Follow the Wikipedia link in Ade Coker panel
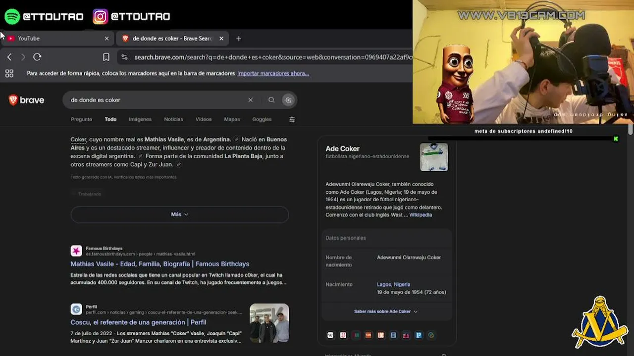 click(x=421, y=215)
